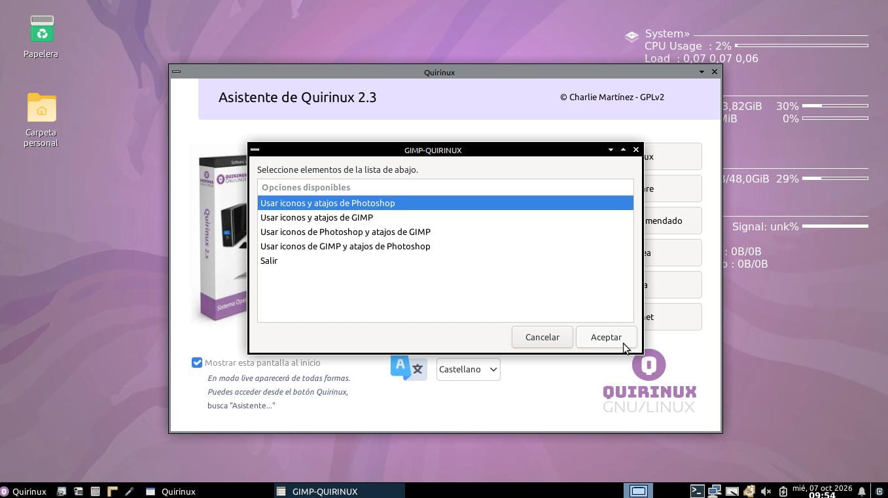Launch the screenshot tool from taskbar launcher
The width and height of the screenshot is (888, 498).
point(62,491)
